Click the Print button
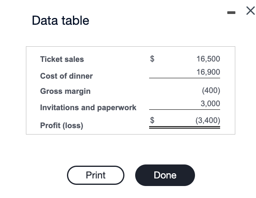The width and height of the screenshot is (256, 198). (x=96, y=175)
